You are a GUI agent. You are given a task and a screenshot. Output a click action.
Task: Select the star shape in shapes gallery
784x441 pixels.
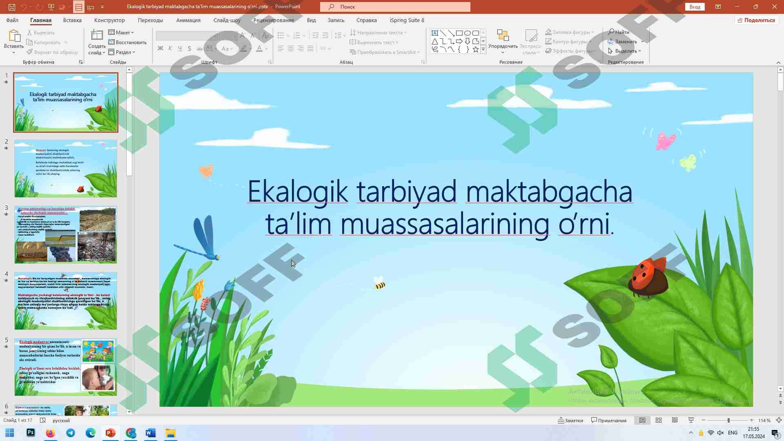pos(476,49)
